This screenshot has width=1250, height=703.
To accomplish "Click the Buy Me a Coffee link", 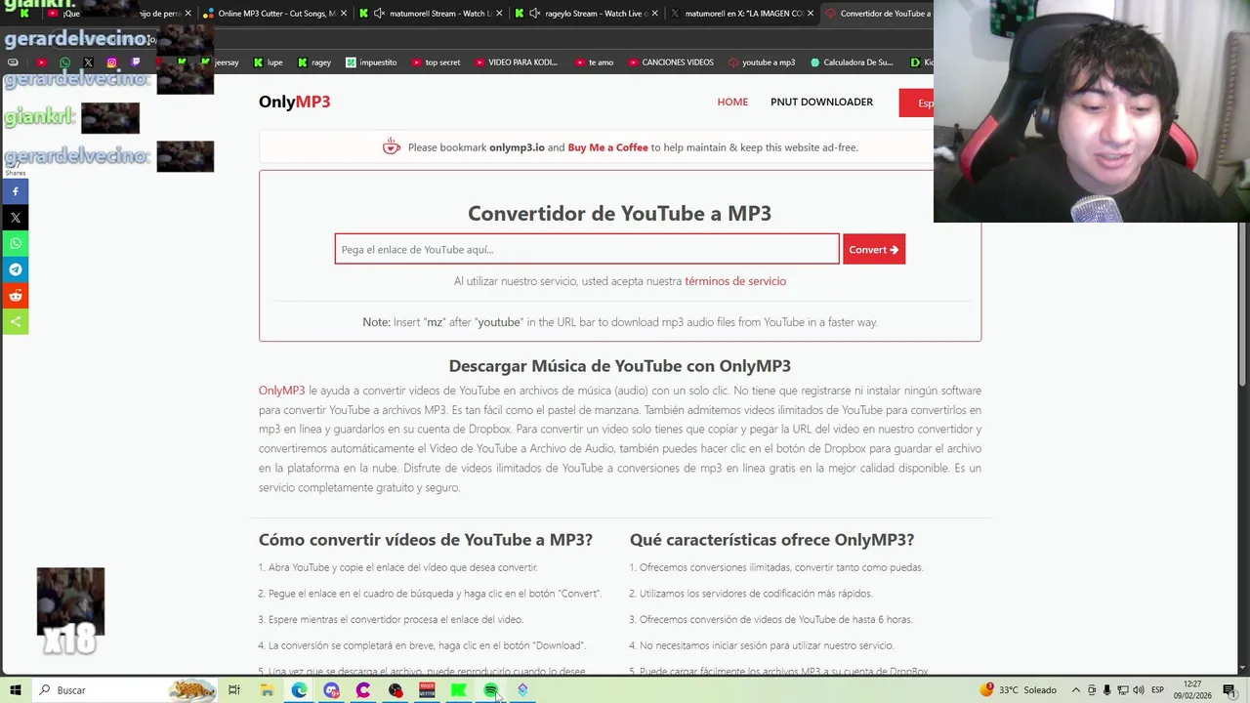I will pos(607,147).
